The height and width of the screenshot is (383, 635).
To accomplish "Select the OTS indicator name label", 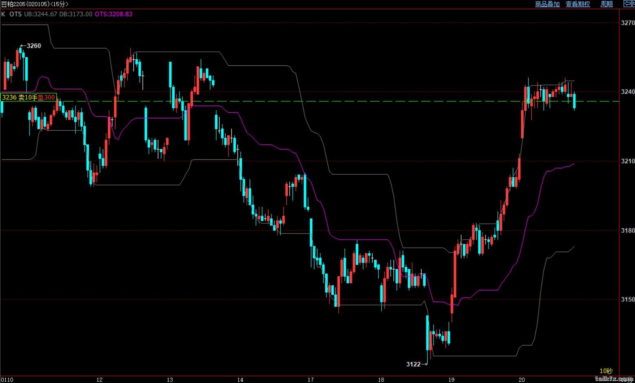I will click(x=15, y=14).
